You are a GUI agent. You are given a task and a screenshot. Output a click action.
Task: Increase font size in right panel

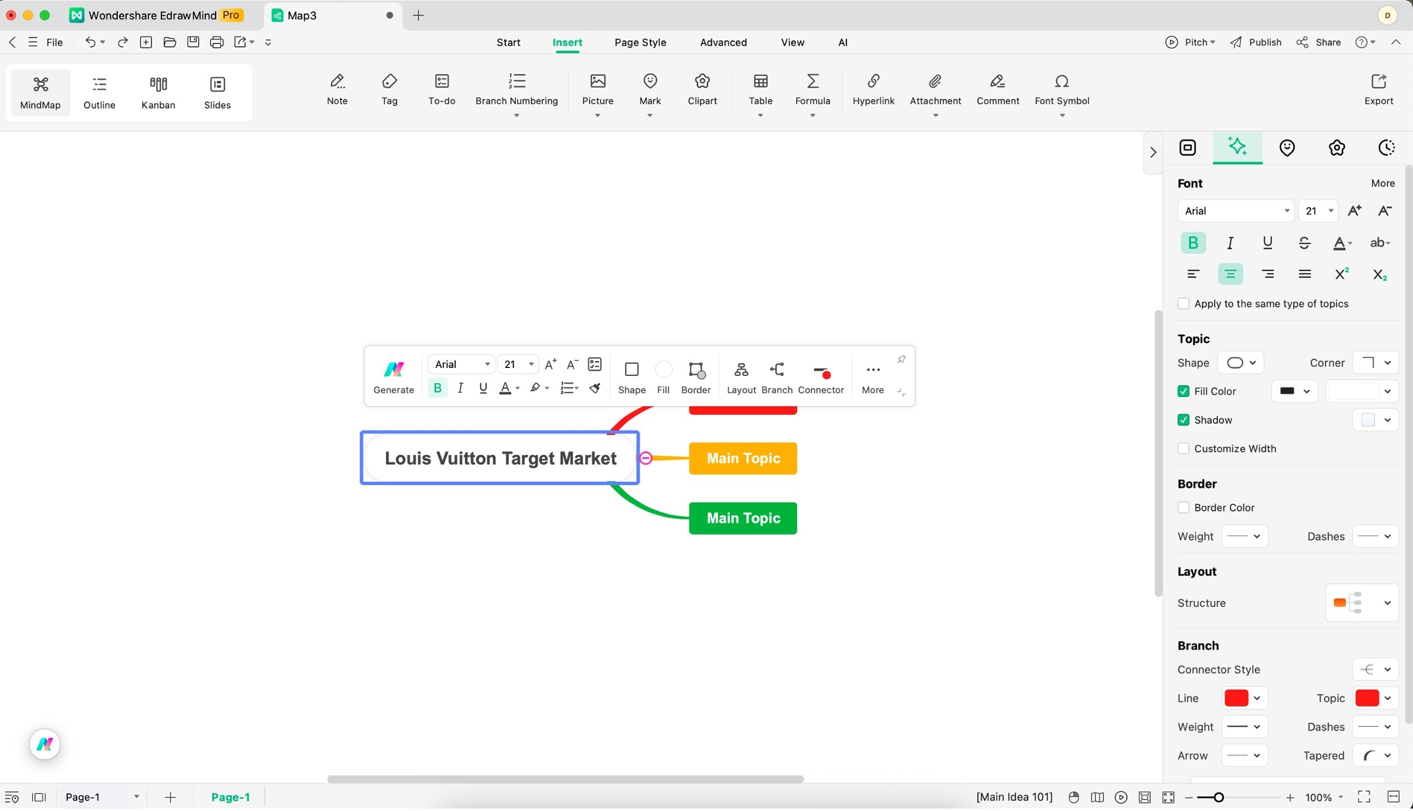tap(1354, 211)
